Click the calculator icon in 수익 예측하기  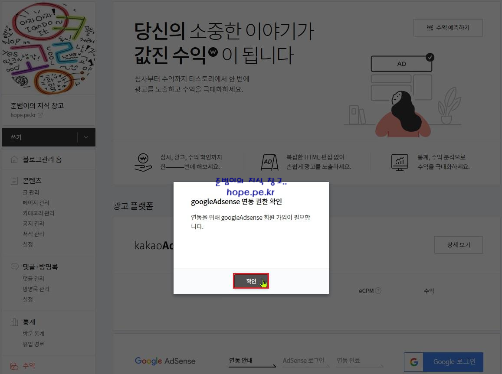[x=430, y=28]
